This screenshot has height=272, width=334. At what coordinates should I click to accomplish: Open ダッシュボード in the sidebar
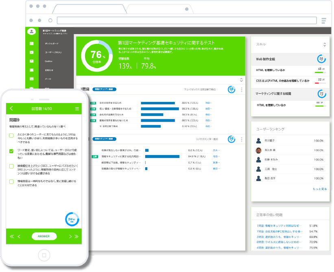pos(52,43)
